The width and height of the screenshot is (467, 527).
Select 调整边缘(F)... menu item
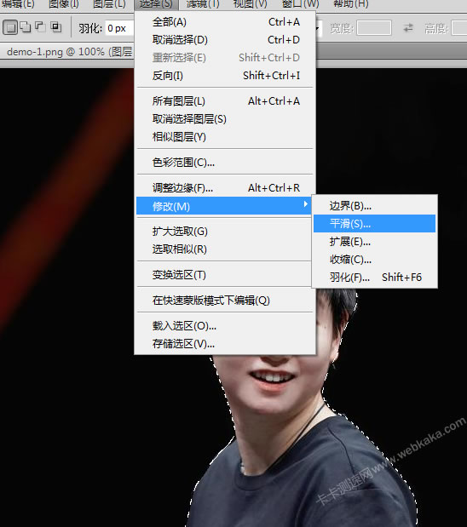225,188
